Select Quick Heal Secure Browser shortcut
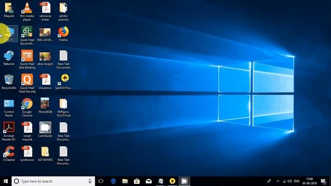331x186 pixels. [x=27, y=36]
